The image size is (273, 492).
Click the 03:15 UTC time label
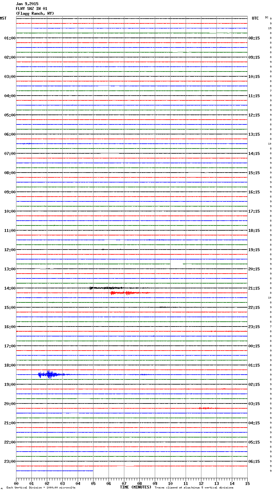pyautogui.click(x=254, y=404)
